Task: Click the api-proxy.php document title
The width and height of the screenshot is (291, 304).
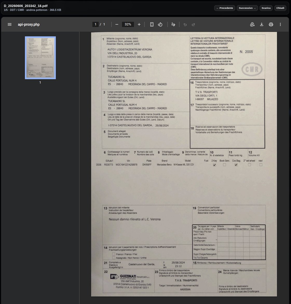Action: pyautogui.click(x=29, y=24)
